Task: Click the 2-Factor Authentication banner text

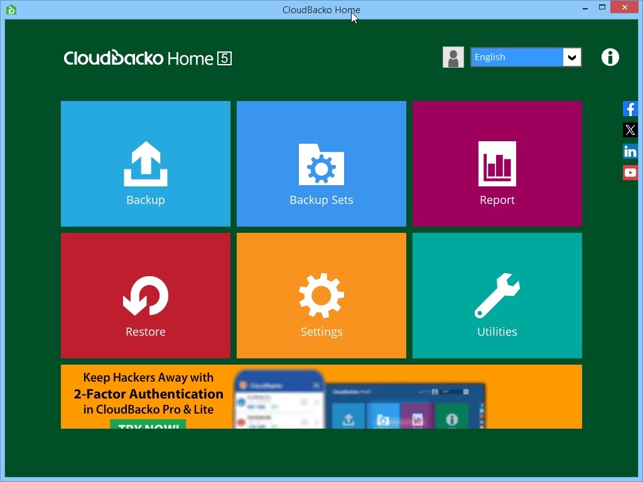Action: point(148,394)
